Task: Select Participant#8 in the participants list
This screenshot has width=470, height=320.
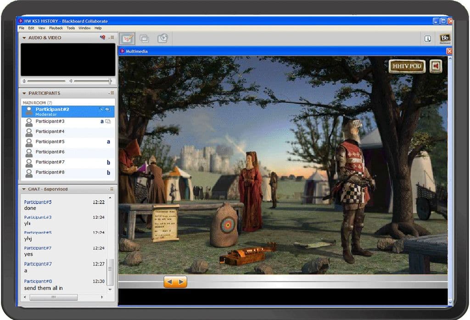Action: pyautogui.click(x=68, y=173)
